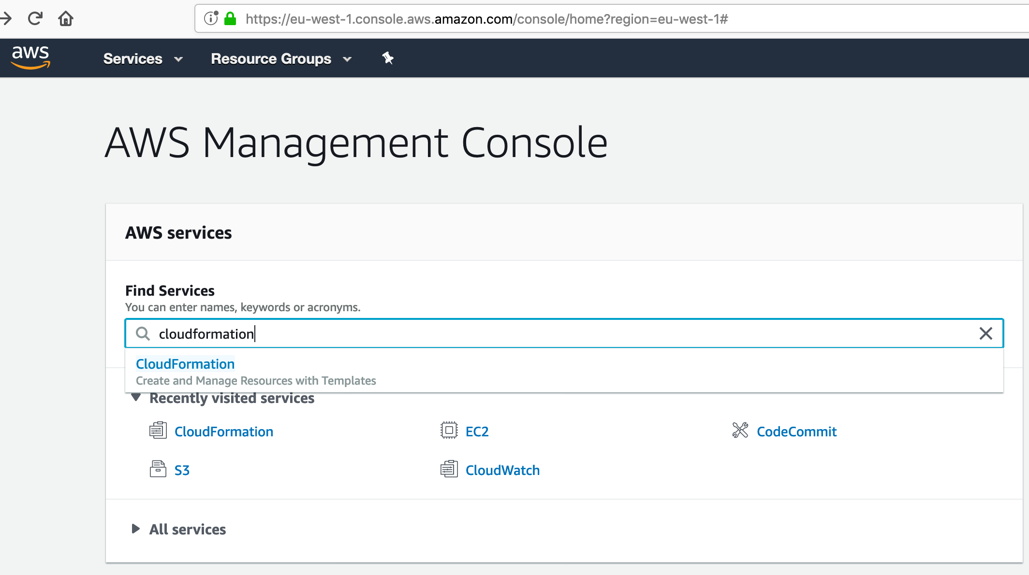
Task: Open CodeCommit from recently visited services
Action: coord(796,431)
